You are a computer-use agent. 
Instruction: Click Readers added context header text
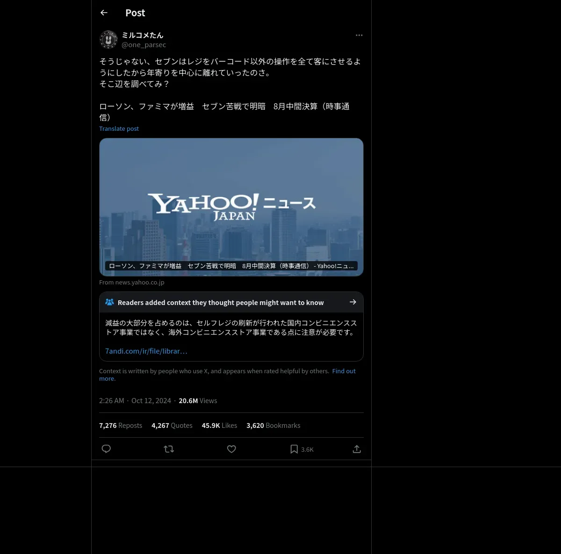click(x=221, y=303)
